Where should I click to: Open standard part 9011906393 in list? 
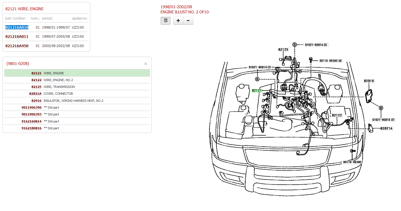[32, 114]
